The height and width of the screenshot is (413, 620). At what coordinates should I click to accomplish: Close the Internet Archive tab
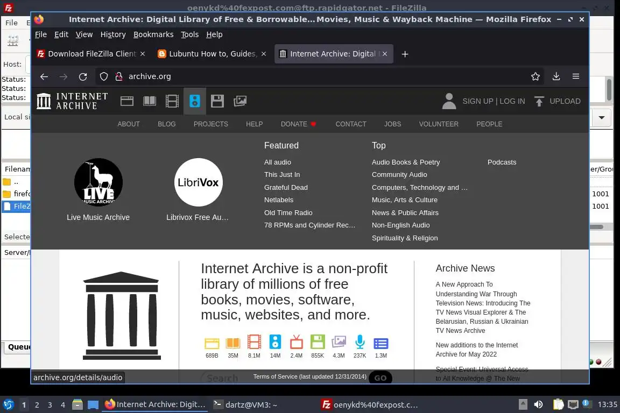pyautogui.click(x=385, y=54)
